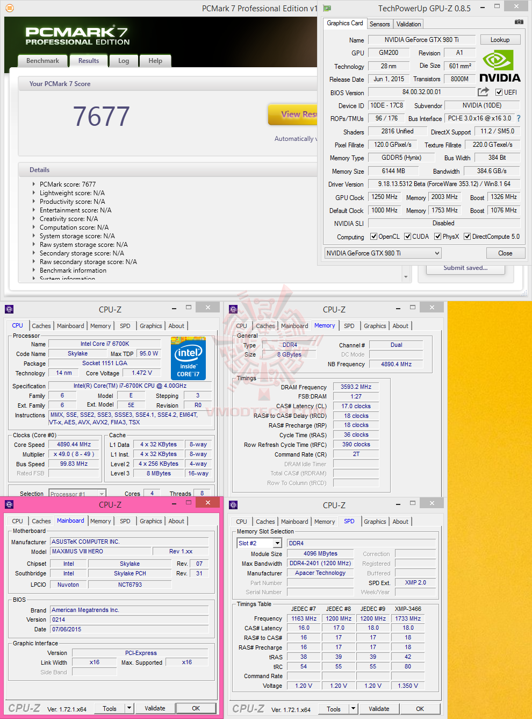532x719 pixels.
Task: Click the PCMark 7 icon in the titlebar
Action: point(9,8)
